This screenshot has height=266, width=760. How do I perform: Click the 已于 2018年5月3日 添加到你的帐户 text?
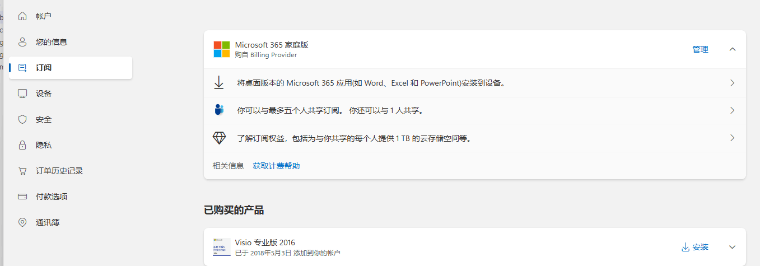[x=287, y=253]
